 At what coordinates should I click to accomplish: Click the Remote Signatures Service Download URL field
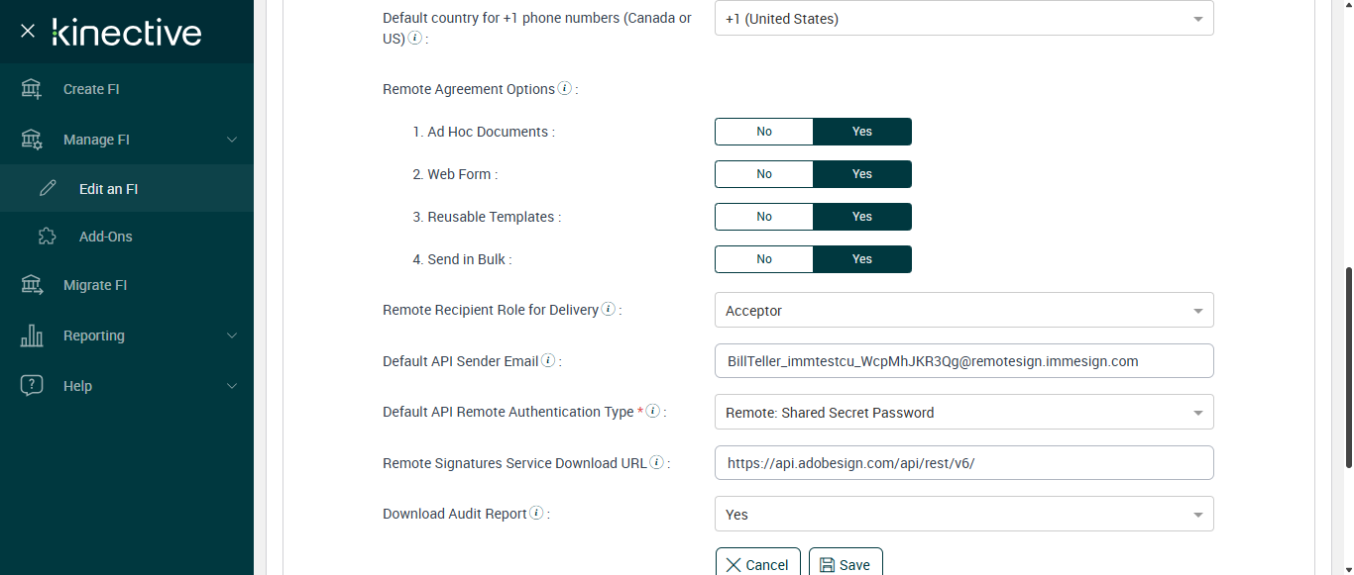[x=963, y=463]
